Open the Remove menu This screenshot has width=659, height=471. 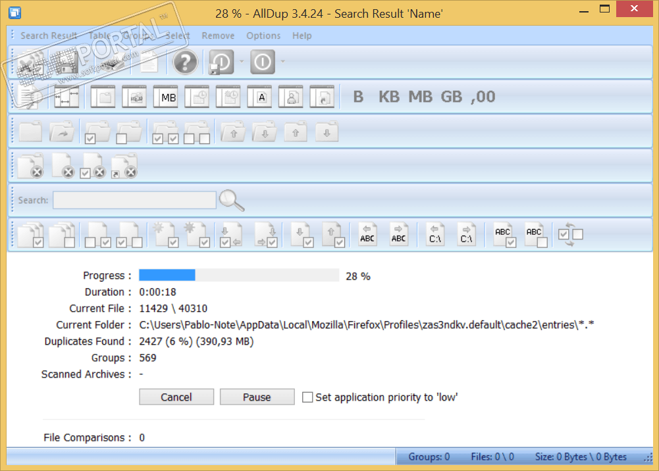click(218, 36)
